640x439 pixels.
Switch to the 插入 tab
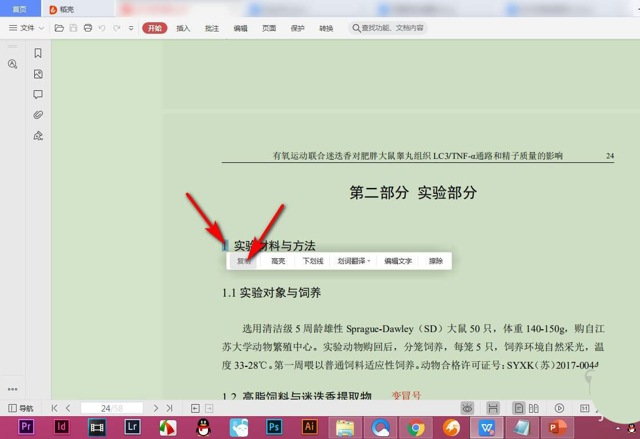(183, 28)
